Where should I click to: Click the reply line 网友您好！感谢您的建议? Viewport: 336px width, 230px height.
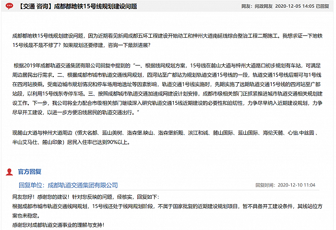[x=86, y=197]
